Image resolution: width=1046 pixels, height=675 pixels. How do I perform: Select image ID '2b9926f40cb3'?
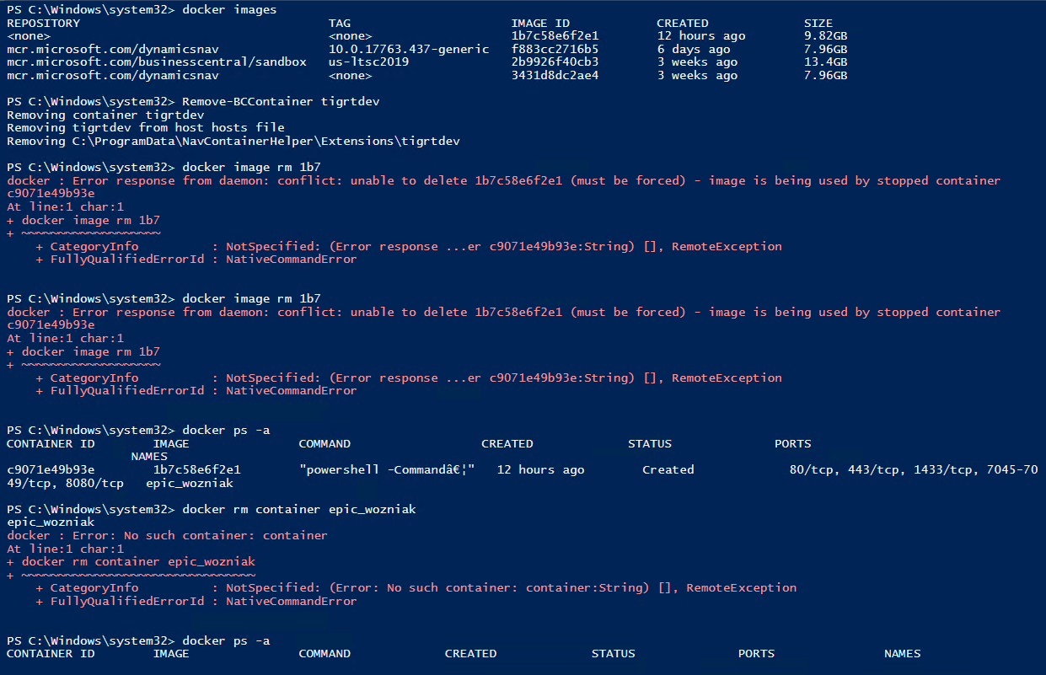[x=555, y=62]
